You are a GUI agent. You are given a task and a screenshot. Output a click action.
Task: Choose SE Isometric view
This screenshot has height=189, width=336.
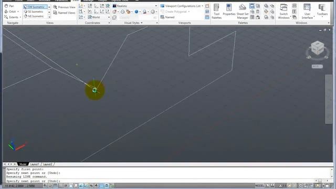click(x=35, y=12)
